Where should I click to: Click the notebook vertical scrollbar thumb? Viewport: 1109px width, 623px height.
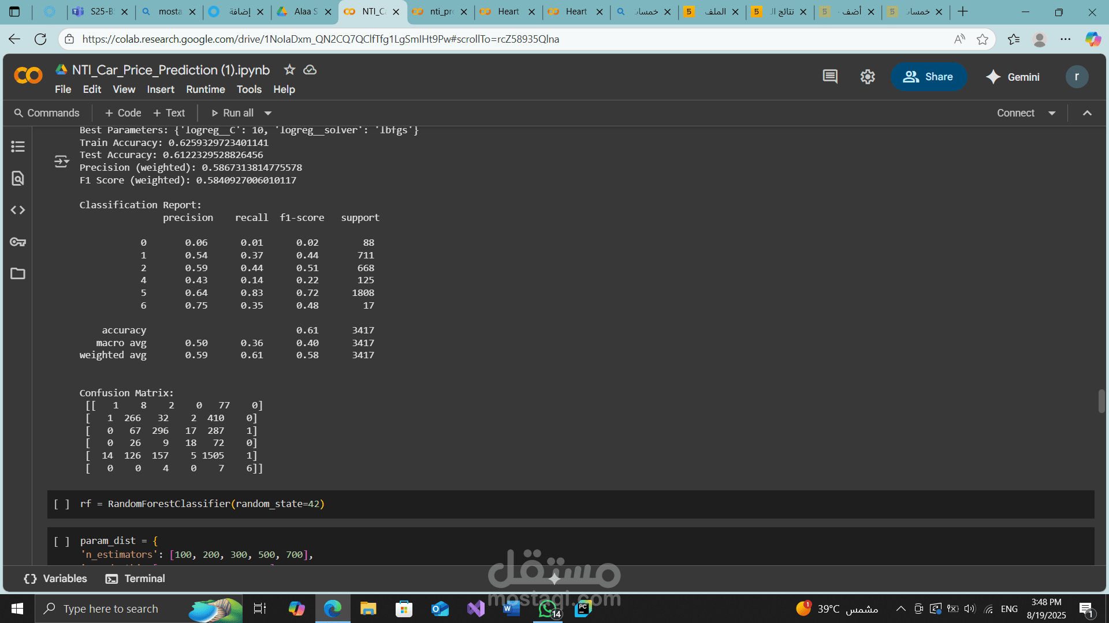pyautogui.click(x=1101, y=401)
